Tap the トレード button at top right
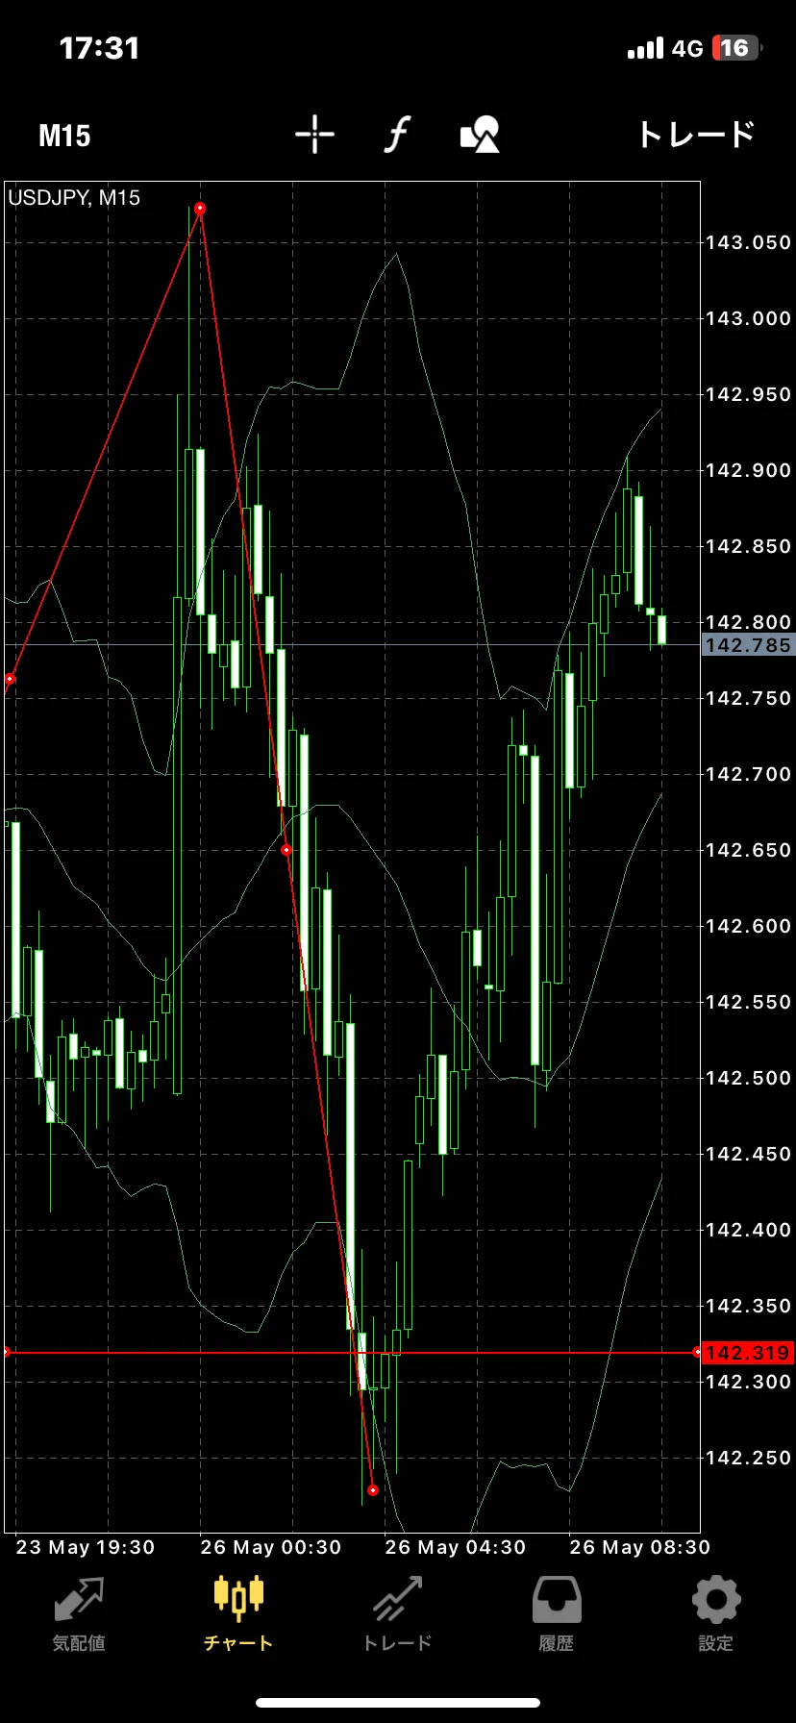The height and width of the screenshot is (1723, 796). pyautogui.click(x=697, y=135)
